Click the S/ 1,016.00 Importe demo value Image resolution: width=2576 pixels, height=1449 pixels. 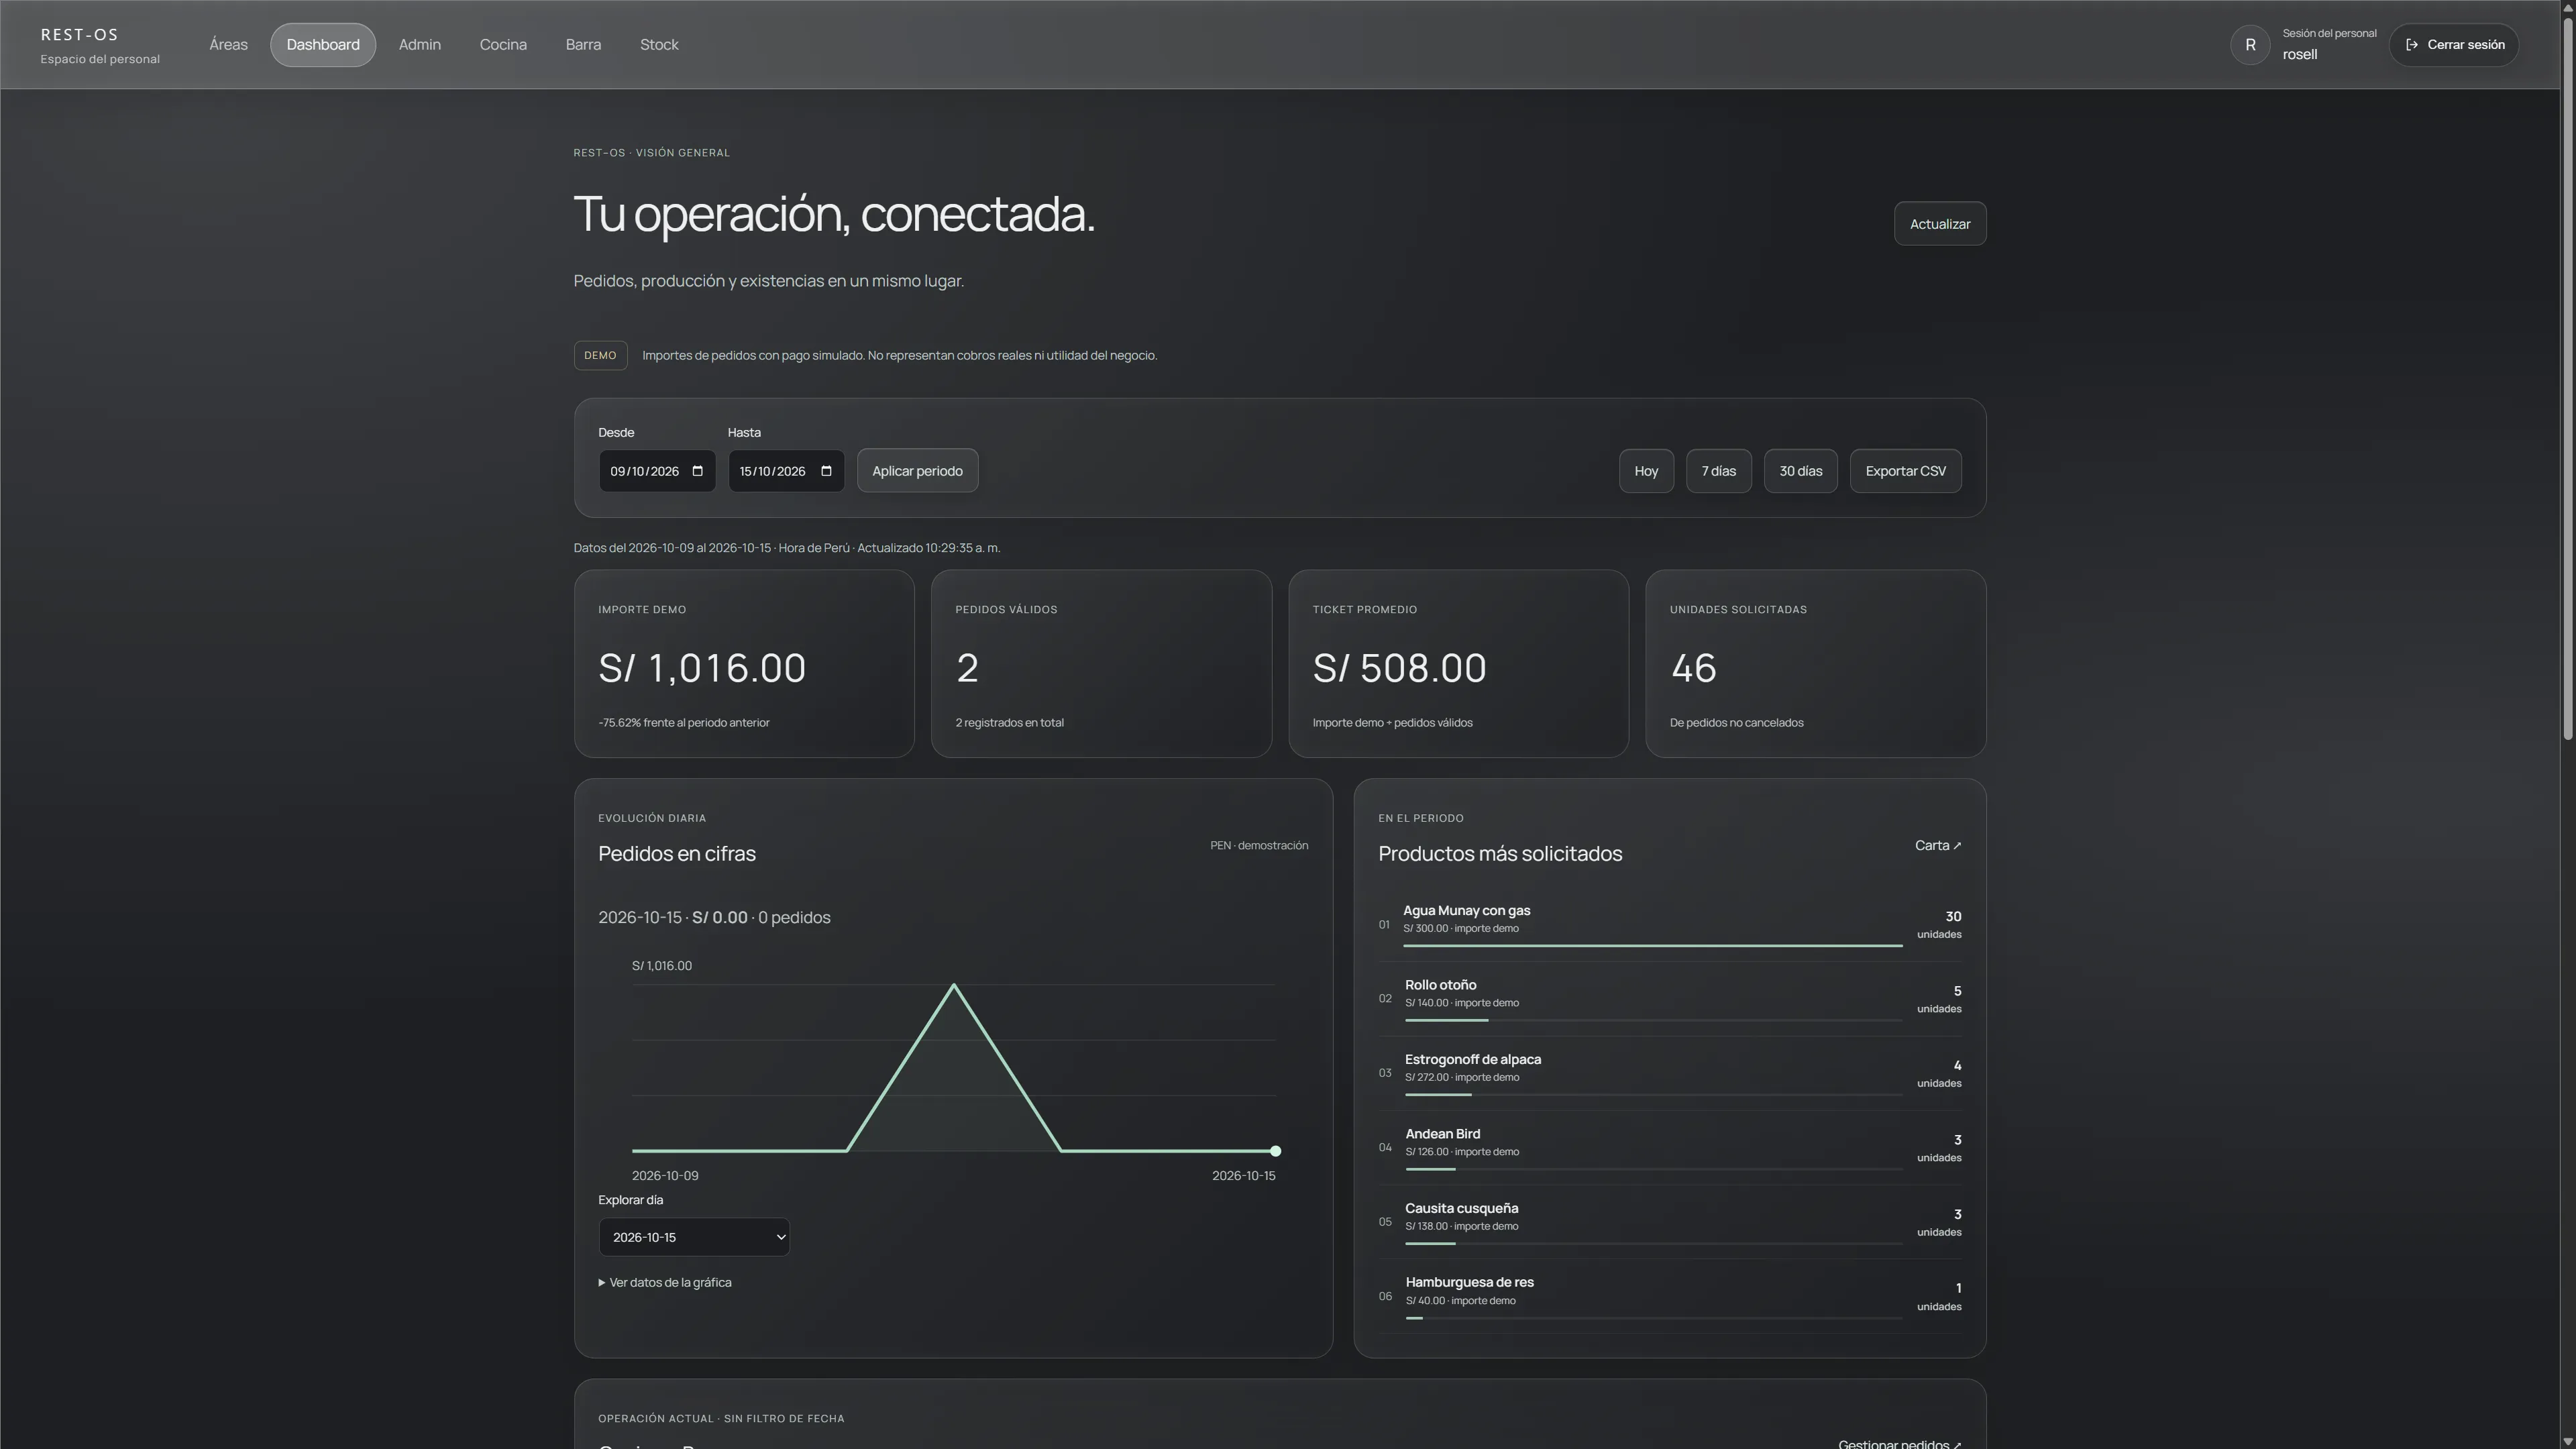coord(702,668)
